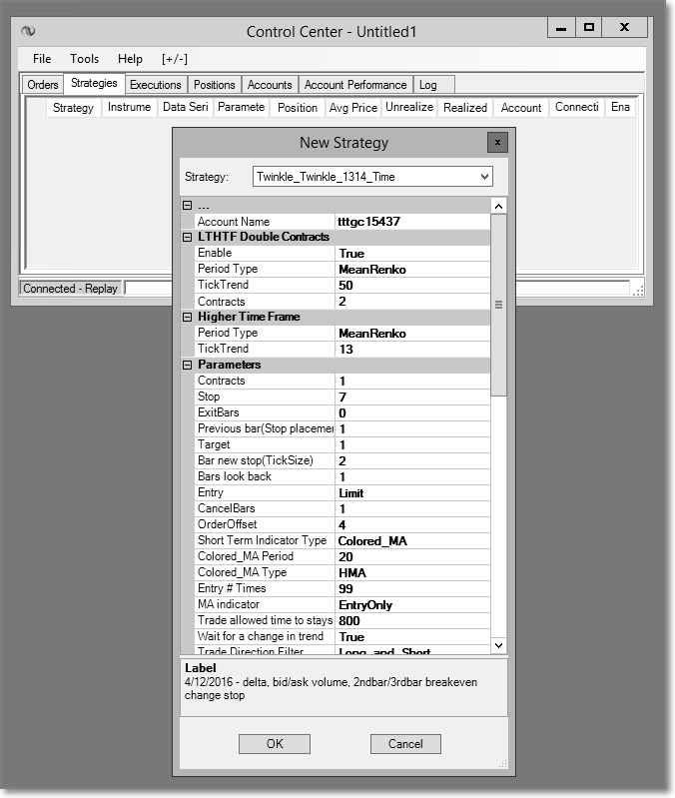The height and width of the screenshot is (798, 675).
Task: Collapse the Parameters section
Action: click(x=187, y=366)
